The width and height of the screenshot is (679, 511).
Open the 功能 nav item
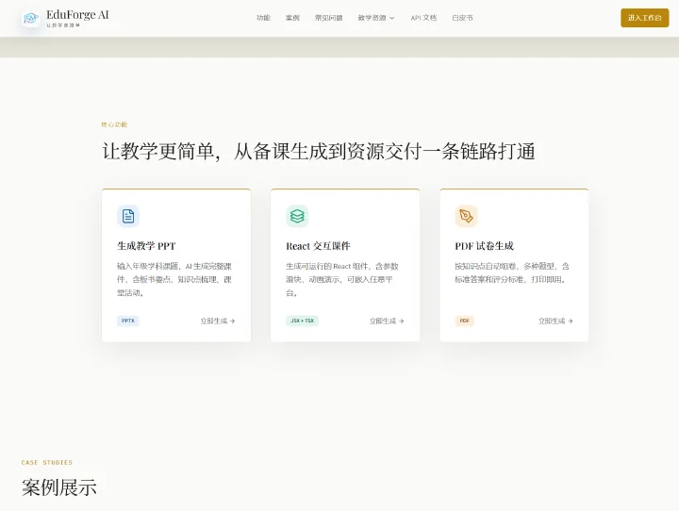263,18
